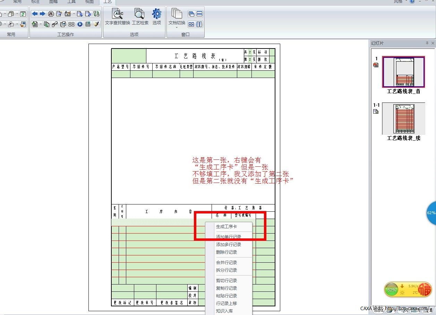
Task: Open 文字查找替换 find and replace tool
Action: pos(118,17)
